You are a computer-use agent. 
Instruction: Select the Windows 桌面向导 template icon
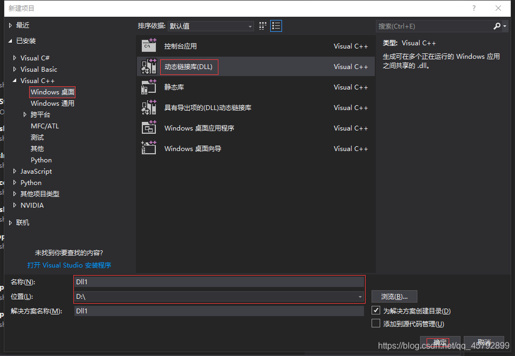click(x=149, y=148)
